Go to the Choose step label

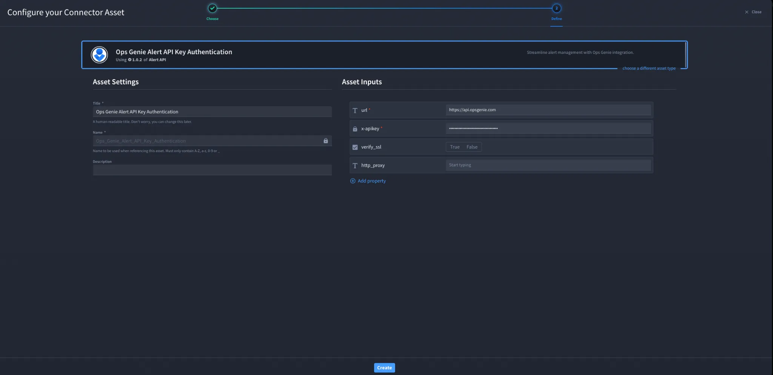pos(212,19)
